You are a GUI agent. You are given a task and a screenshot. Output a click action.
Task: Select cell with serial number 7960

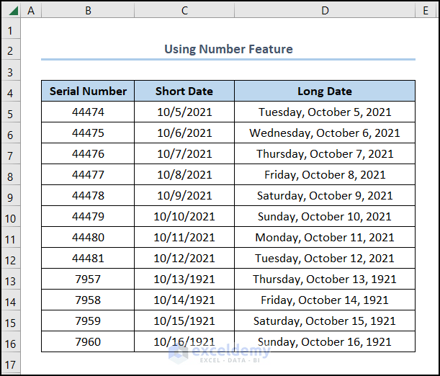click(88, 341)
